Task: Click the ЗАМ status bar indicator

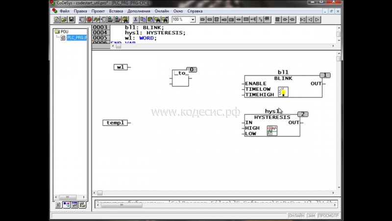Action: [x=311, y=216]
